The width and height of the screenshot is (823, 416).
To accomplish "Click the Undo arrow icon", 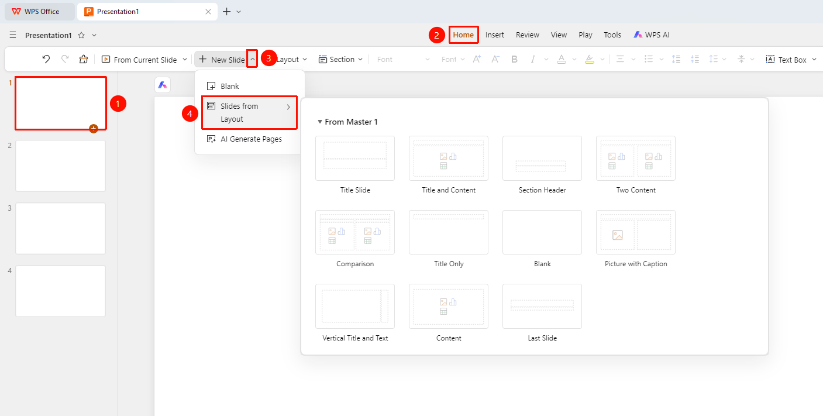I will click(x=46, y=59).
